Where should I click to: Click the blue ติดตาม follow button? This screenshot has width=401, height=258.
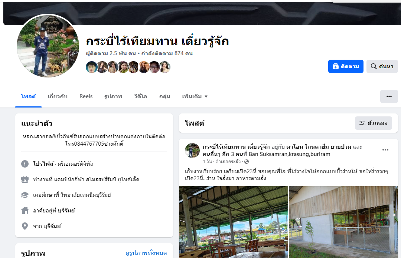346,66
